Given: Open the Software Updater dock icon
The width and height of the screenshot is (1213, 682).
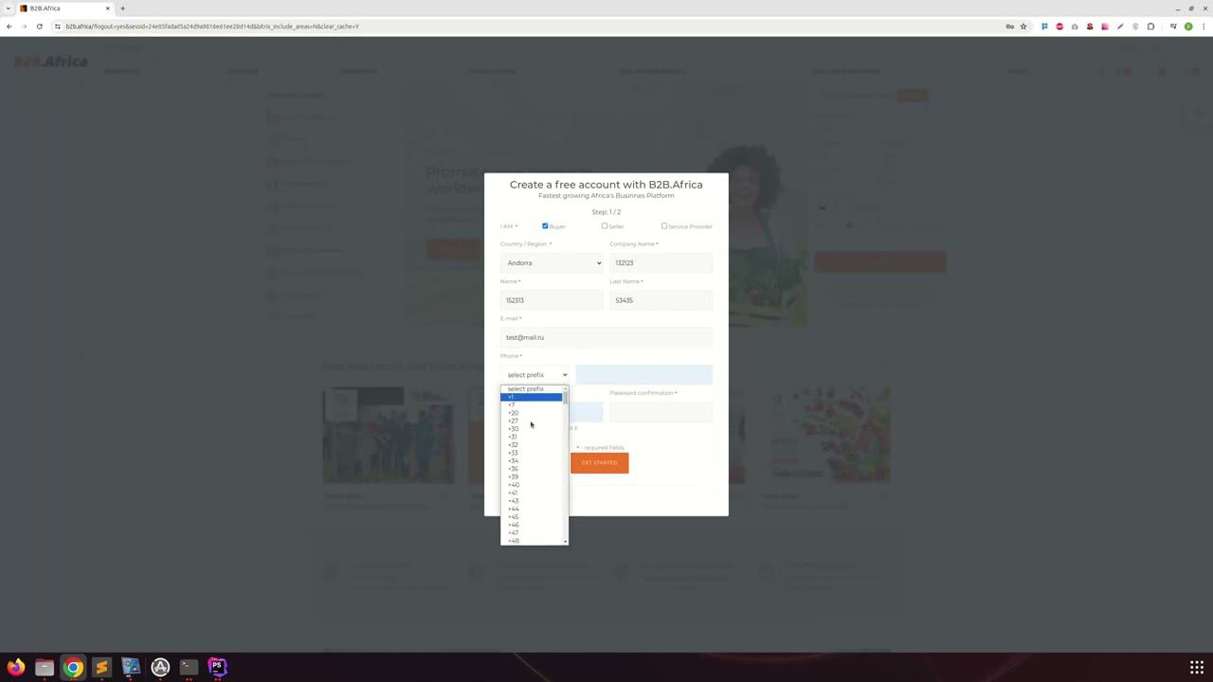Looking at the screenshot, I should pos(159,667).
